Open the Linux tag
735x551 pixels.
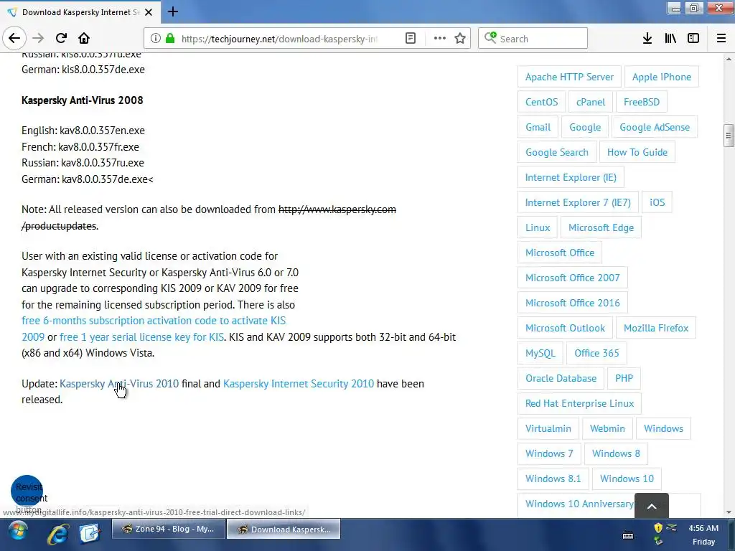point(537,227)
